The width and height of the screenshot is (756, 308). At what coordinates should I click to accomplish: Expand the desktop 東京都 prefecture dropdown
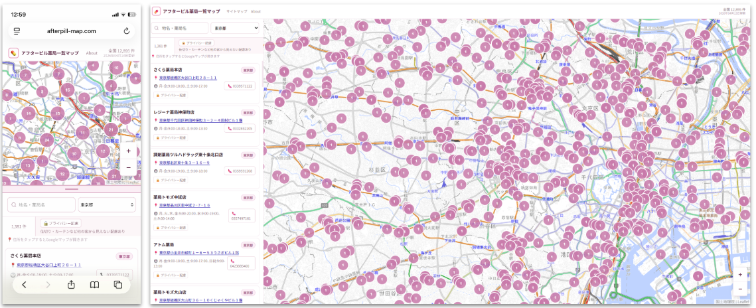(235, 28)
